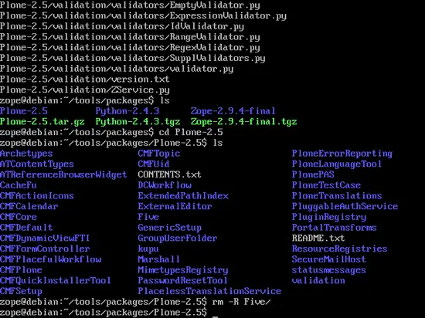Click the PlonePAS directory name
This screenshot has width=425, height=318.
click(313, 174)
